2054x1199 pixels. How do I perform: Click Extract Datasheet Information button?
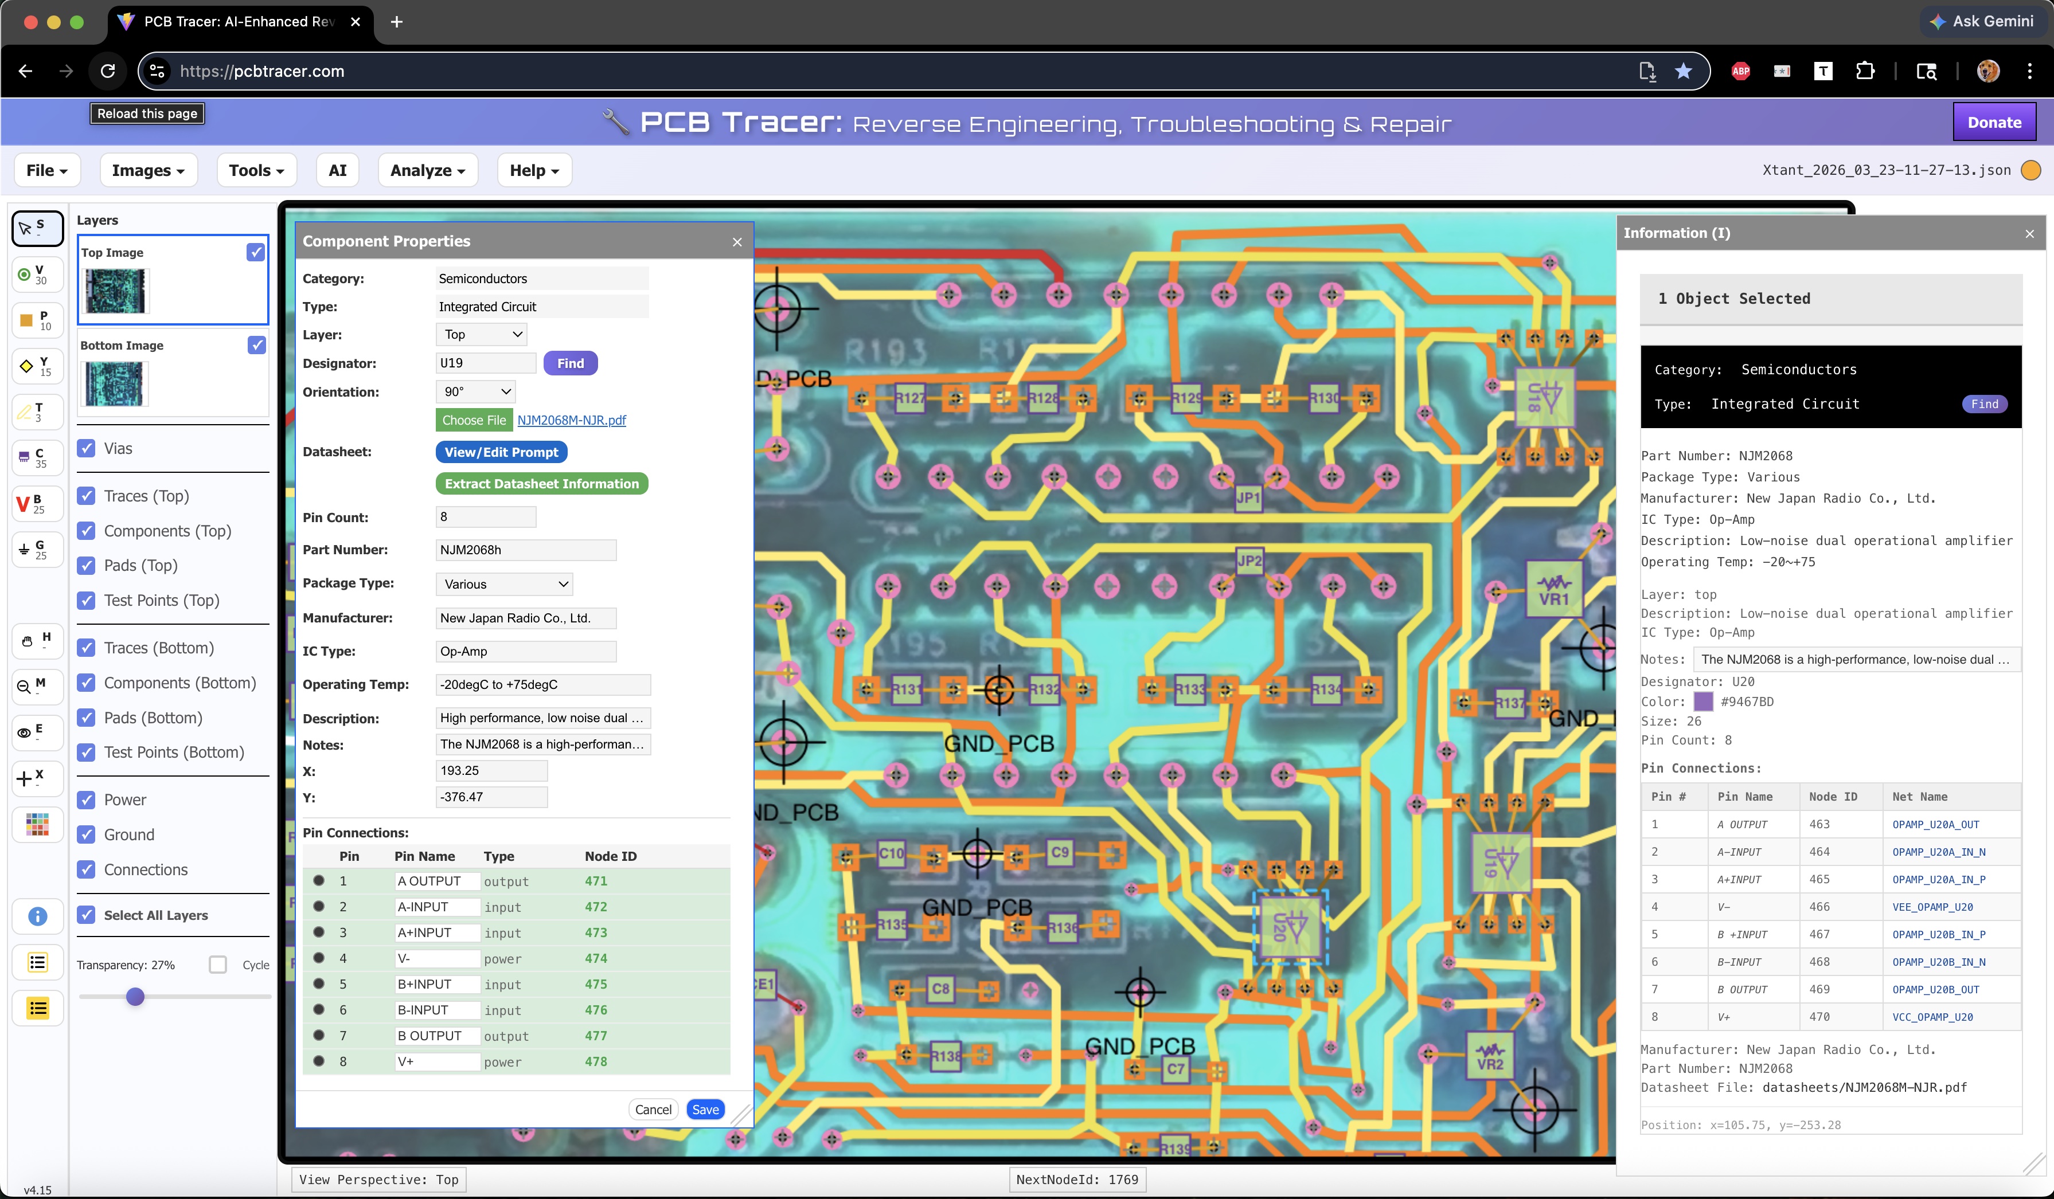[x=541, y=484]
